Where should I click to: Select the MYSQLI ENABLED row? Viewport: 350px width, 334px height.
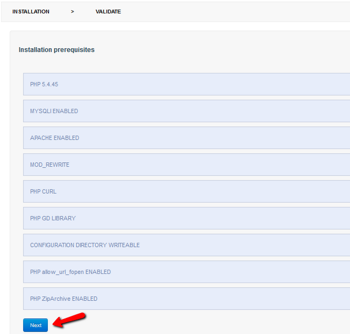click(x=186, y=111)
